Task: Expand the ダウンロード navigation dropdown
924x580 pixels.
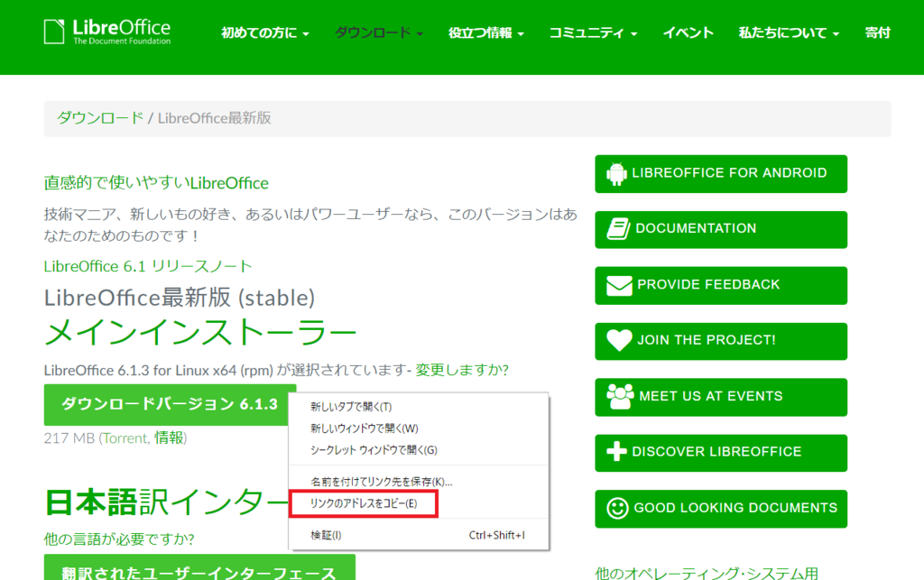Action: coord(379,33)
